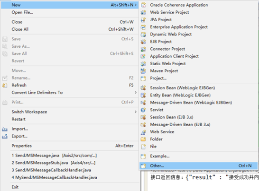The height and width of the screenshot is (191, 259).
Task: Click the Static Web Project icon
Action: (x=143, y=64)
